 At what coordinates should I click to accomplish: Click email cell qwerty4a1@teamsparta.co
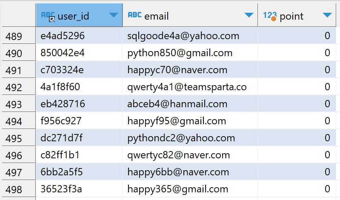pos(190,87)
